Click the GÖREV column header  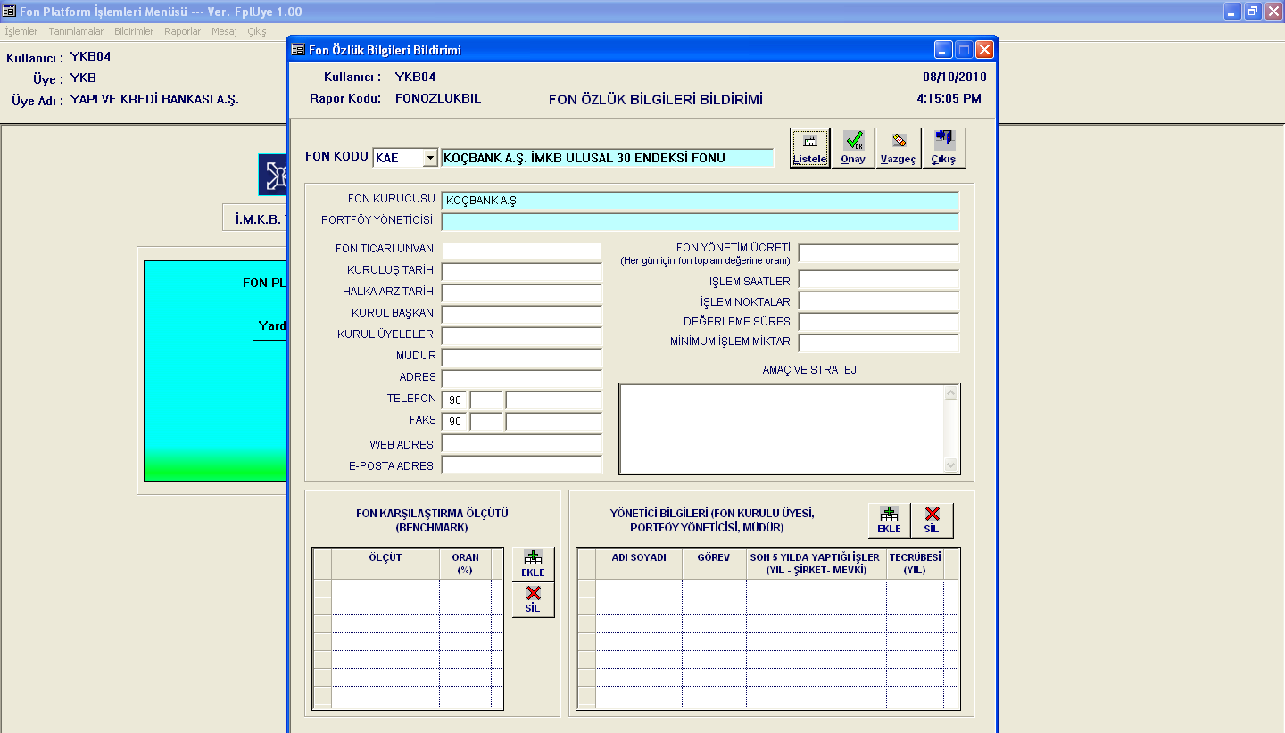715,564
